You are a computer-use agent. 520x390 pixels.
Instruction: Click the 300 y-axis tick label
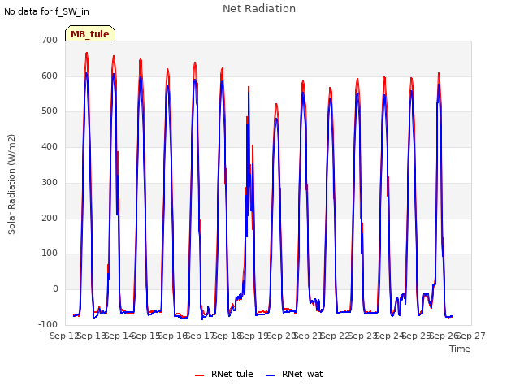point(50,182)
